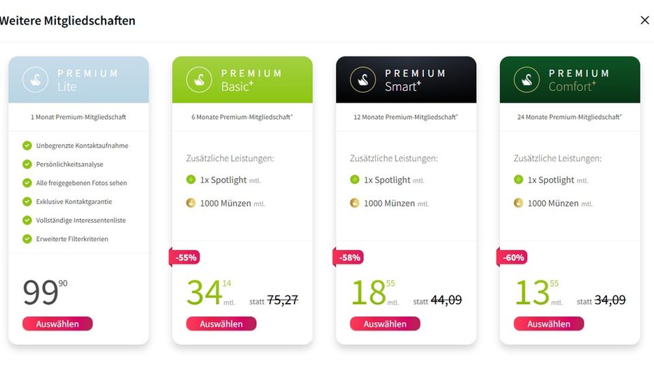Click the coin icon in Premium Smart
This screenshot has height=367, width=654.
pos(354,203)
